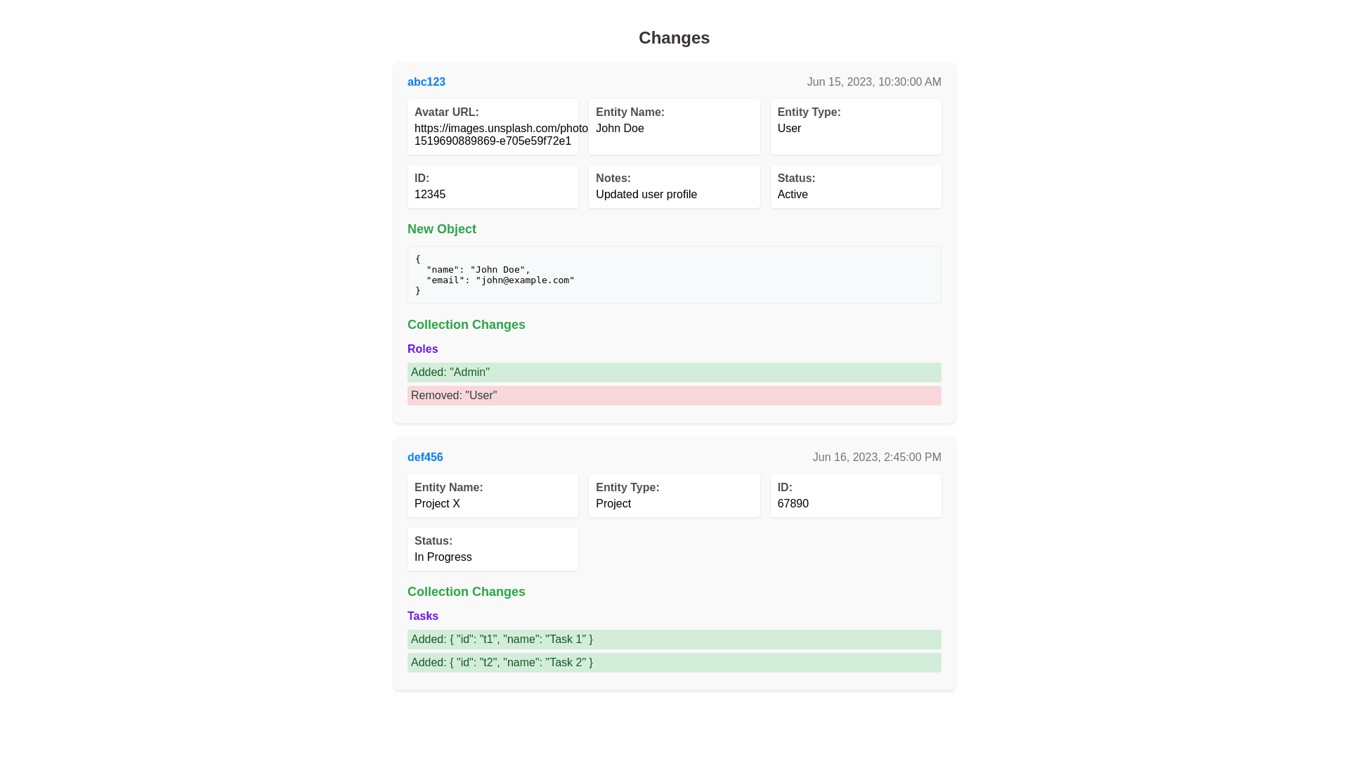1349x759 pixels.
Task: Click the Status Active card
Action: (x=855, y=186)
